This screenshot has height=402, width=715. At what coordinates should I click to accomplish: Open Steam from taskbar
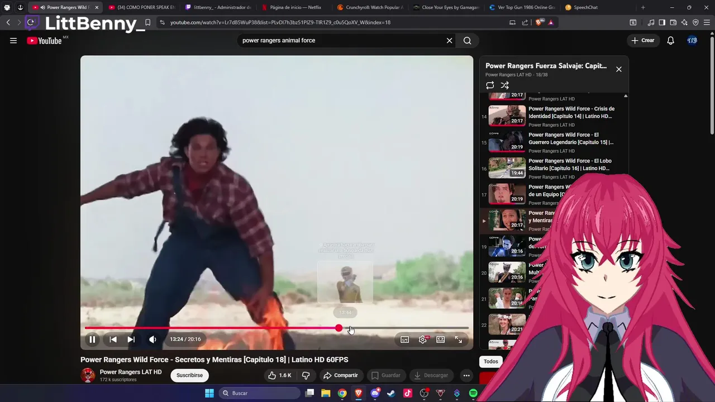point(391,393)
